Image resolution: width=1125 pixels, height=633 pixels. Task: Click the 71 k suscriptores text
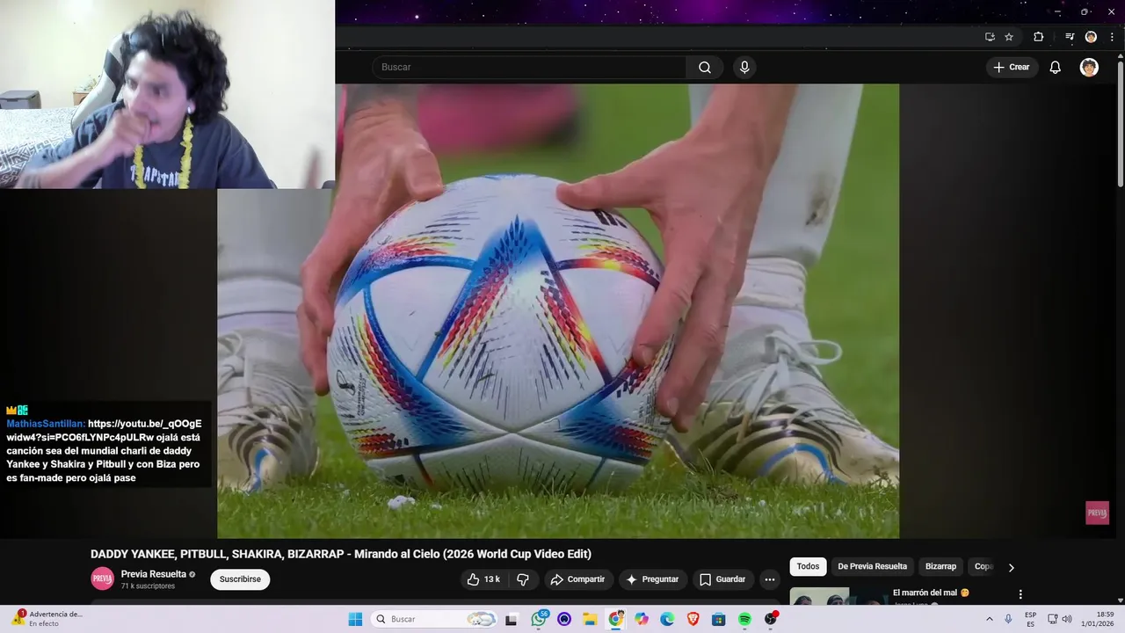[148, 586]
